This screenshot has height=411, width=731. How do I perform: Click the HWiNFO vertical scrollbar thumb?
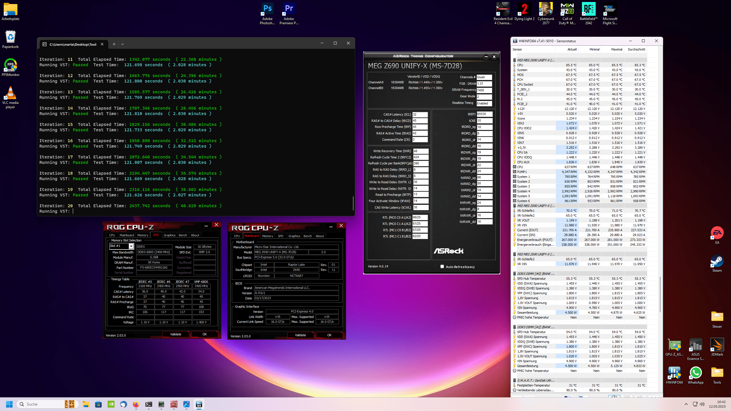[x=660, y=294]
